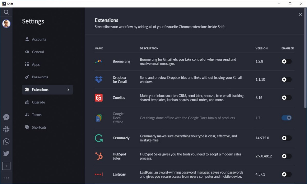
Task: Enable the Grammarly extension toggle
Action: [286, 138]
